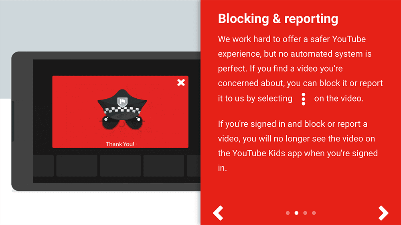Click the "Blocking & reporting" heading
The width and height of the screenshot is (401, 225).
point(278,19)
